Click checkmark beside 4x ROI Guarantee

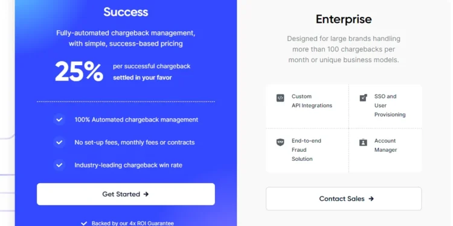click(x=84, y=224)
